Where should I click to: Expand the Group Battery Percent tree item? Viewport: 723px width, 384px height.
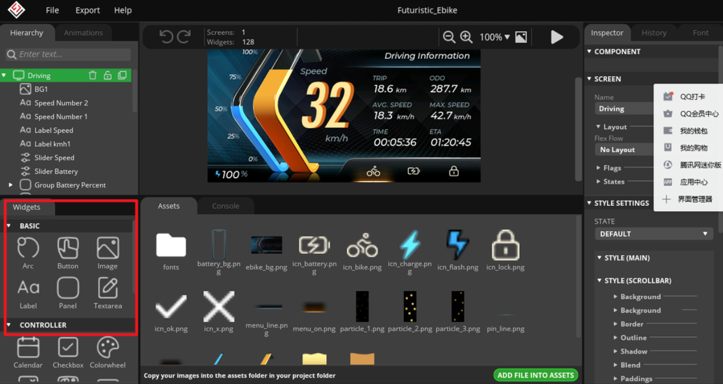pos(11,185)
